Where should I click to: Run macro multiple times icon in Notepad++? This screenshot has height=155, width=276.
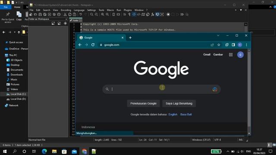(182, 14)
